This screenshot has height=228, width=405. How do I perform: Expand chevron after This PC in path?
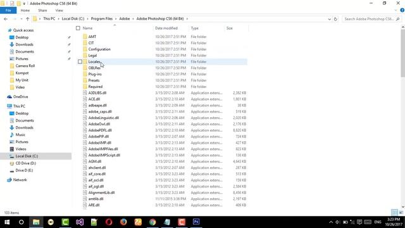tap(59, 19)
